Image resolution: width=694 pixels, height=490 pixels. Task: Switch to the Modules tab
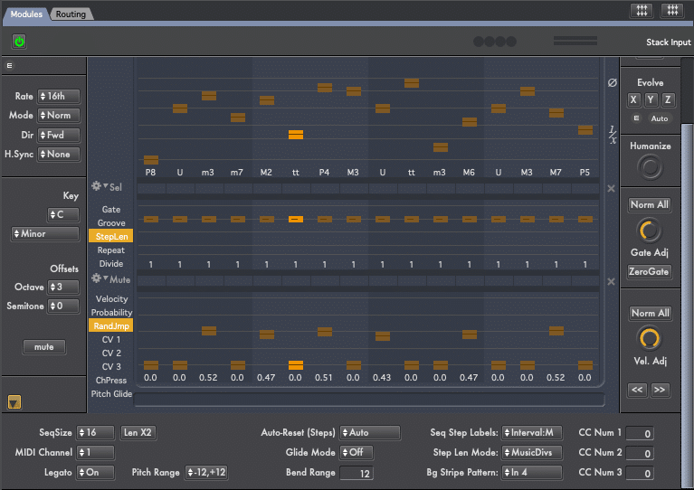26,14
